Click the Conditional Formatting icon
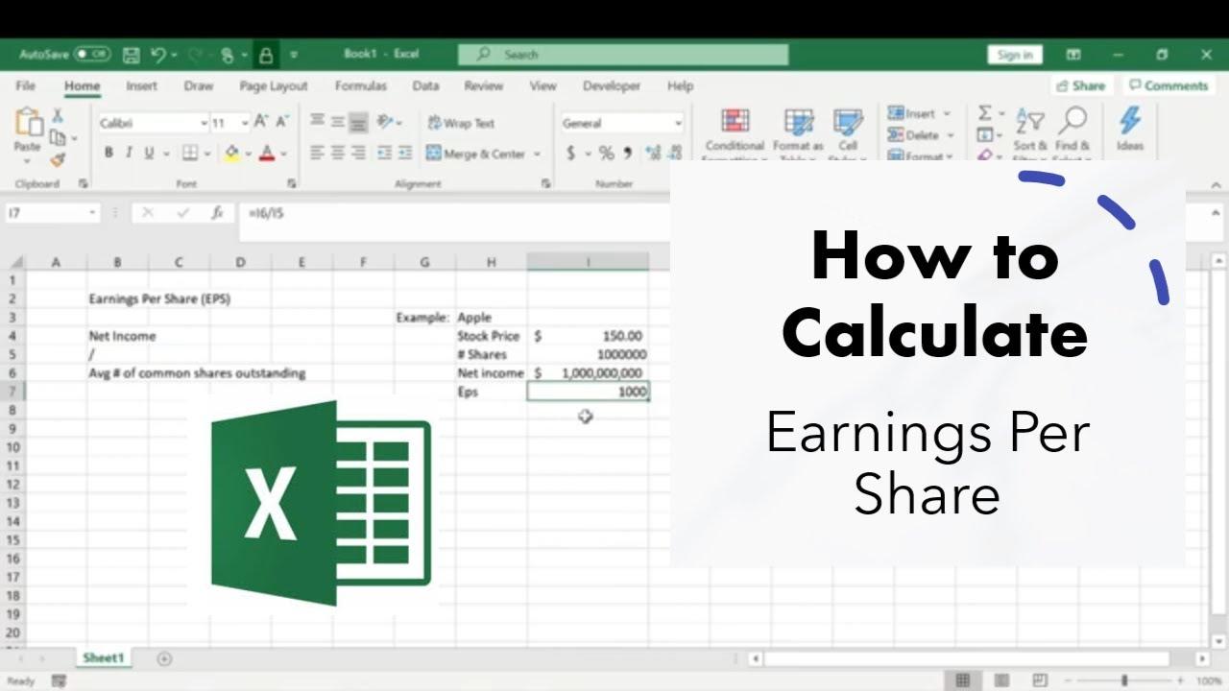 [735, 122]
